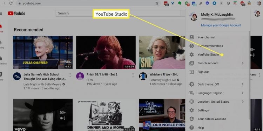
Task: Visit the ECW channel name
Action: 90,80
